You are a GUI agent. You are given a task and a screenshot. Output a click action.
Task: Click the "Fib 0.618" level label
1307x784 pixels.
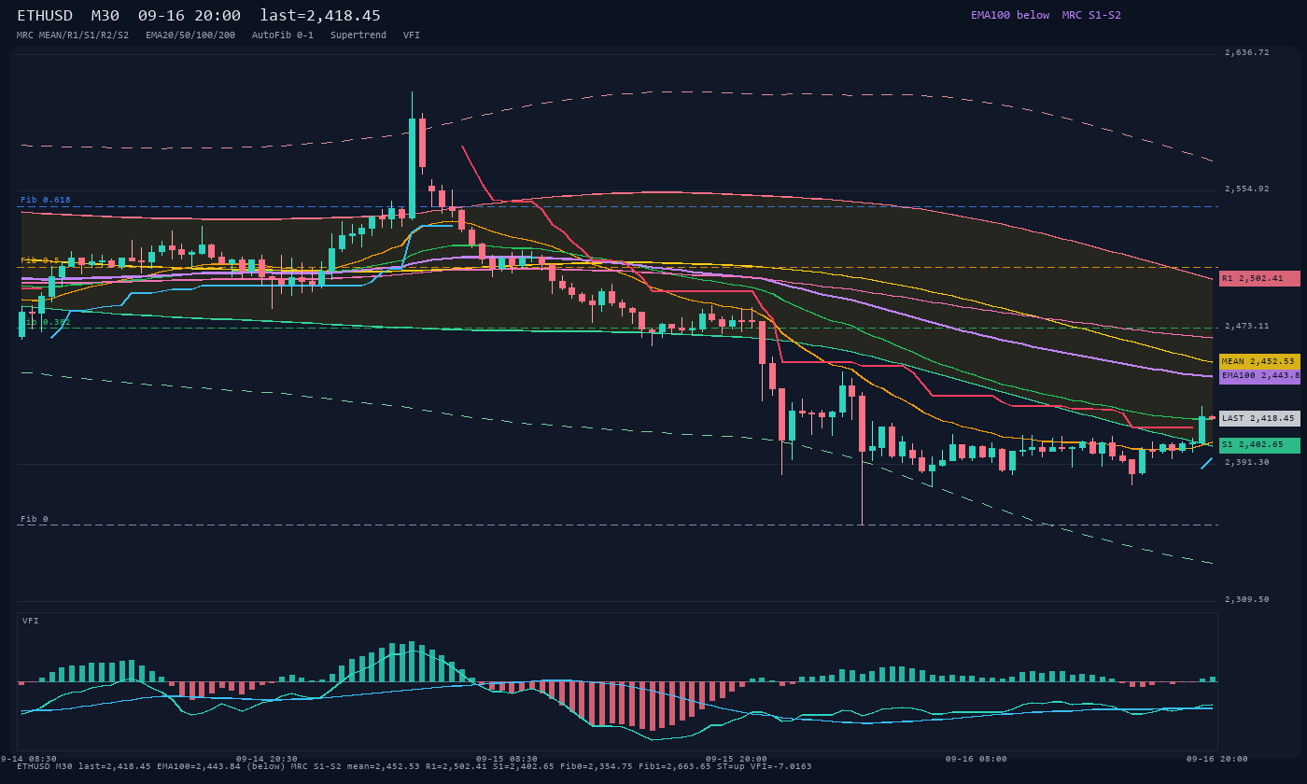(x=46, y=200)
